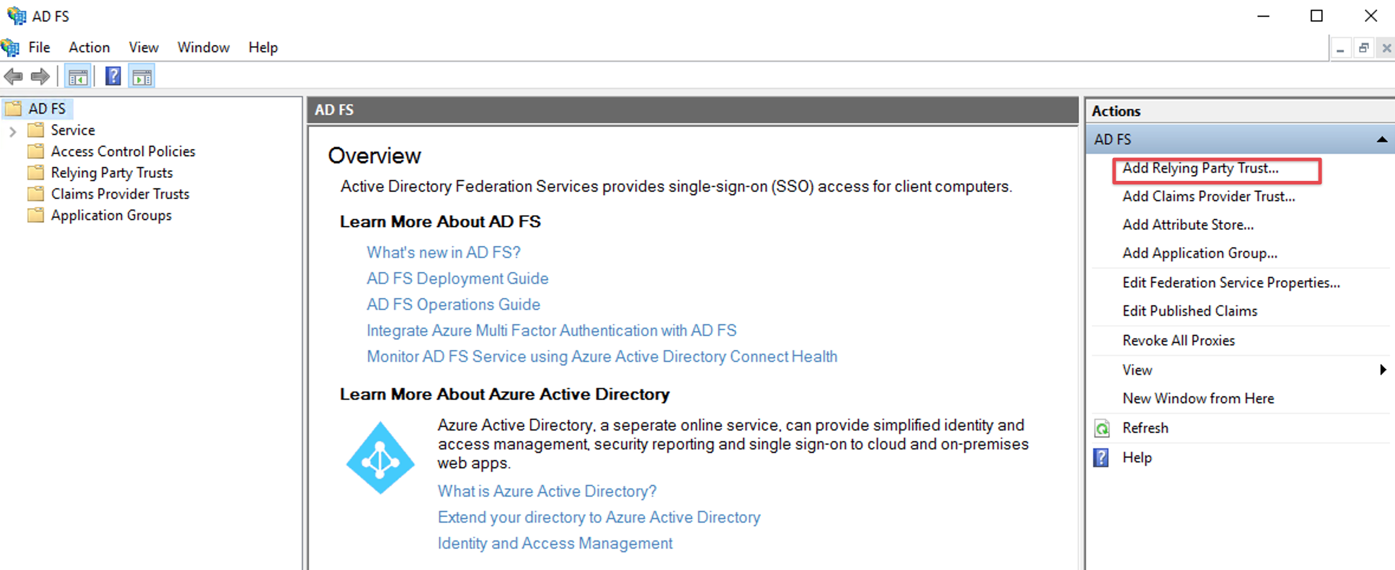Click the Refresh action label
Viewport: 1395px width, 570px height.
click(x=1145, y=428)
